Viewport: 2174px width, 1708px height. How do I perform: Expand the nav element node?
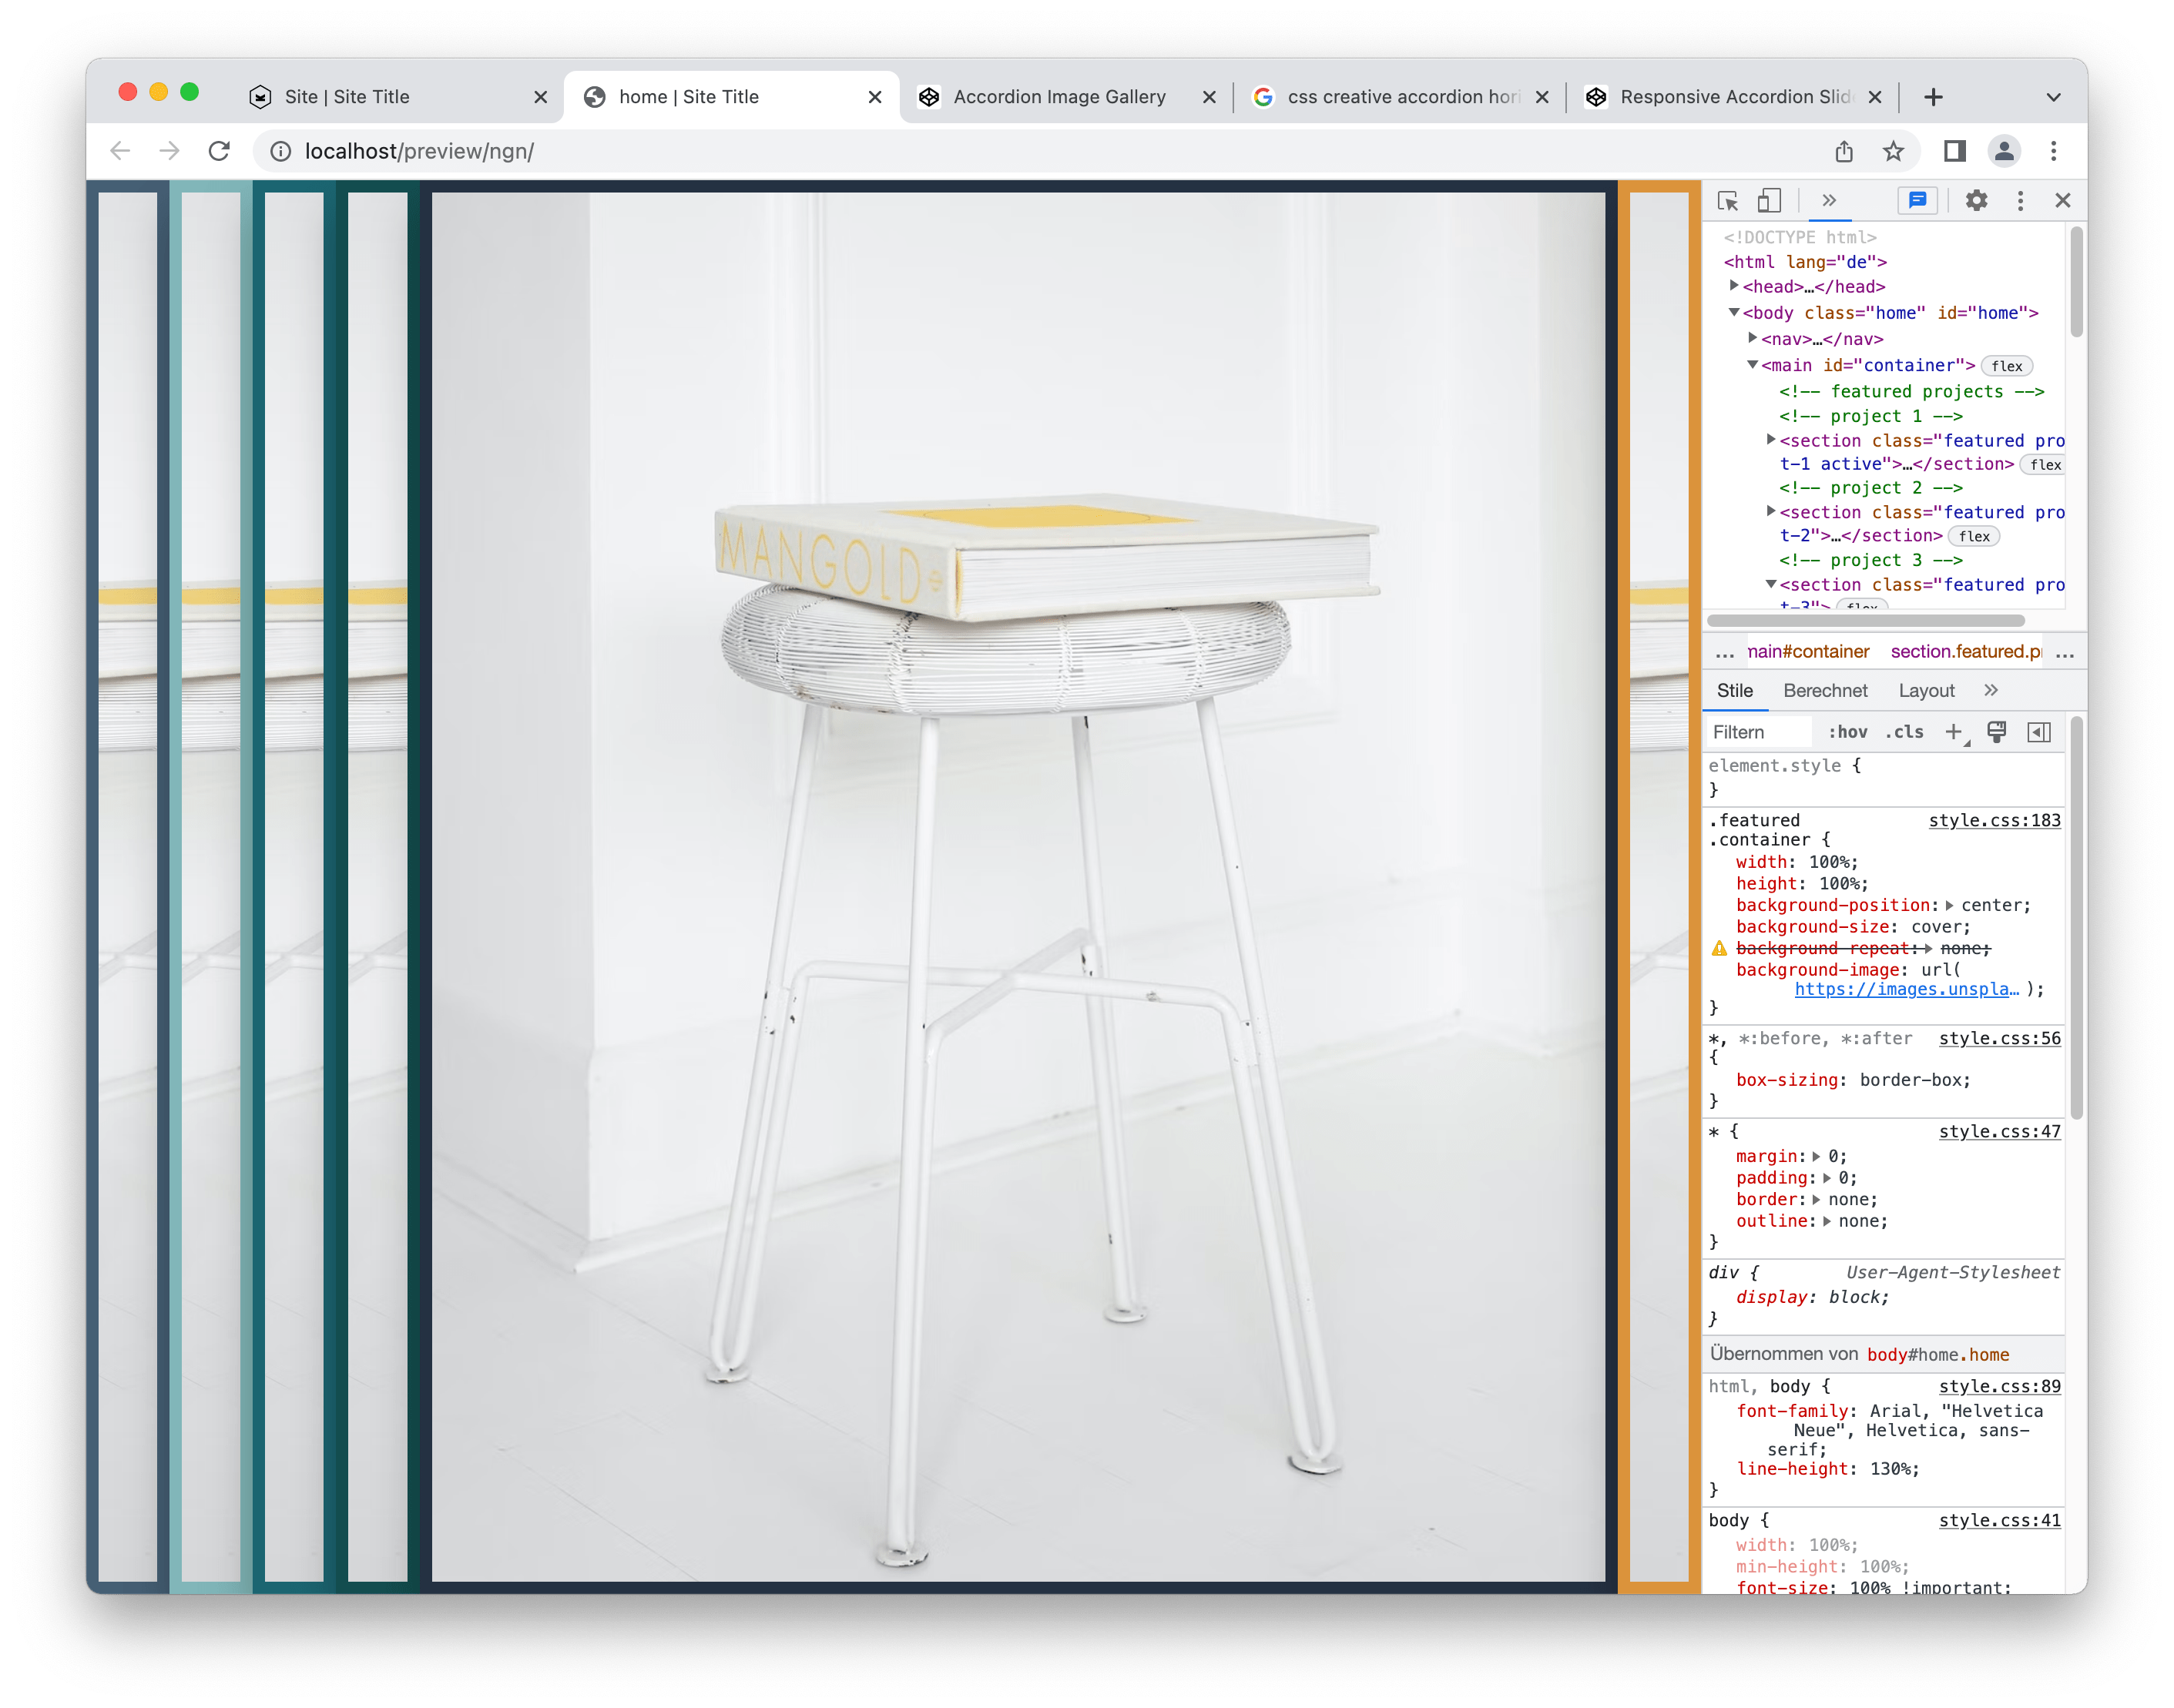pyautogui.click(x=1753, y=338)
